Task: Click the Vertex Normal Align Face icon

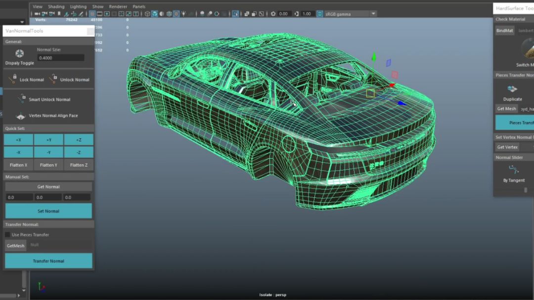Action: (x=20, y=116)
